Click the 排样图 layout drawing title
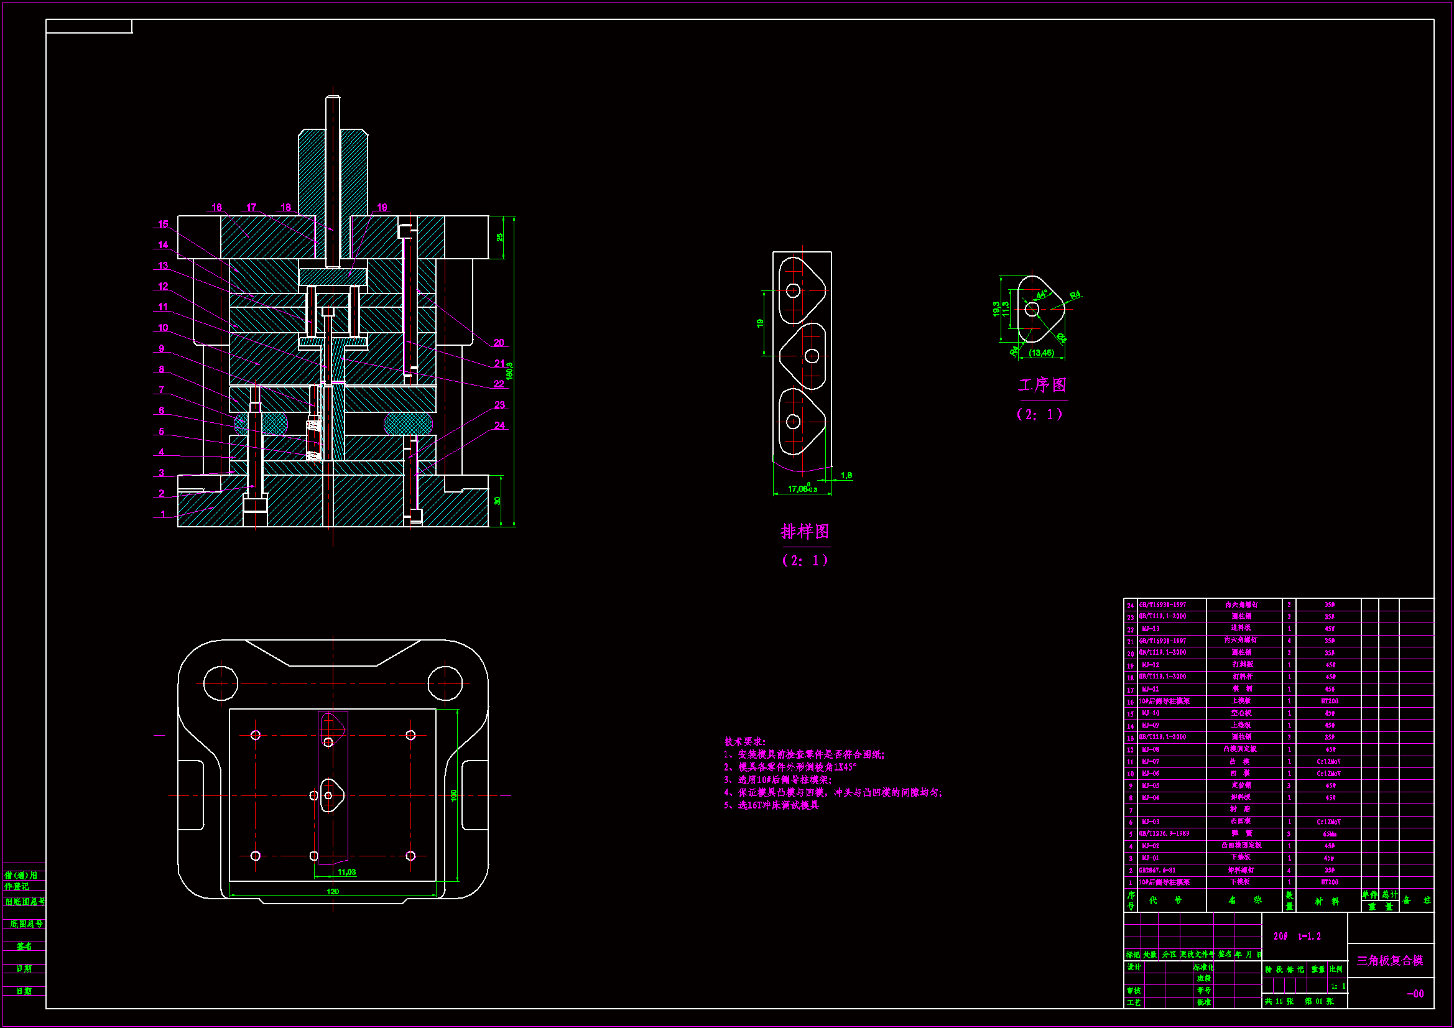The image size is (1454, 1028). coord(804,532)
